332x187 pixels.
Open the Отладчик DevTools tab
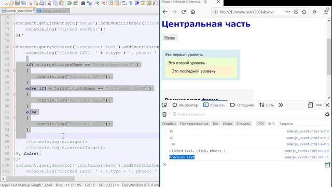click(x=242, y=105)
